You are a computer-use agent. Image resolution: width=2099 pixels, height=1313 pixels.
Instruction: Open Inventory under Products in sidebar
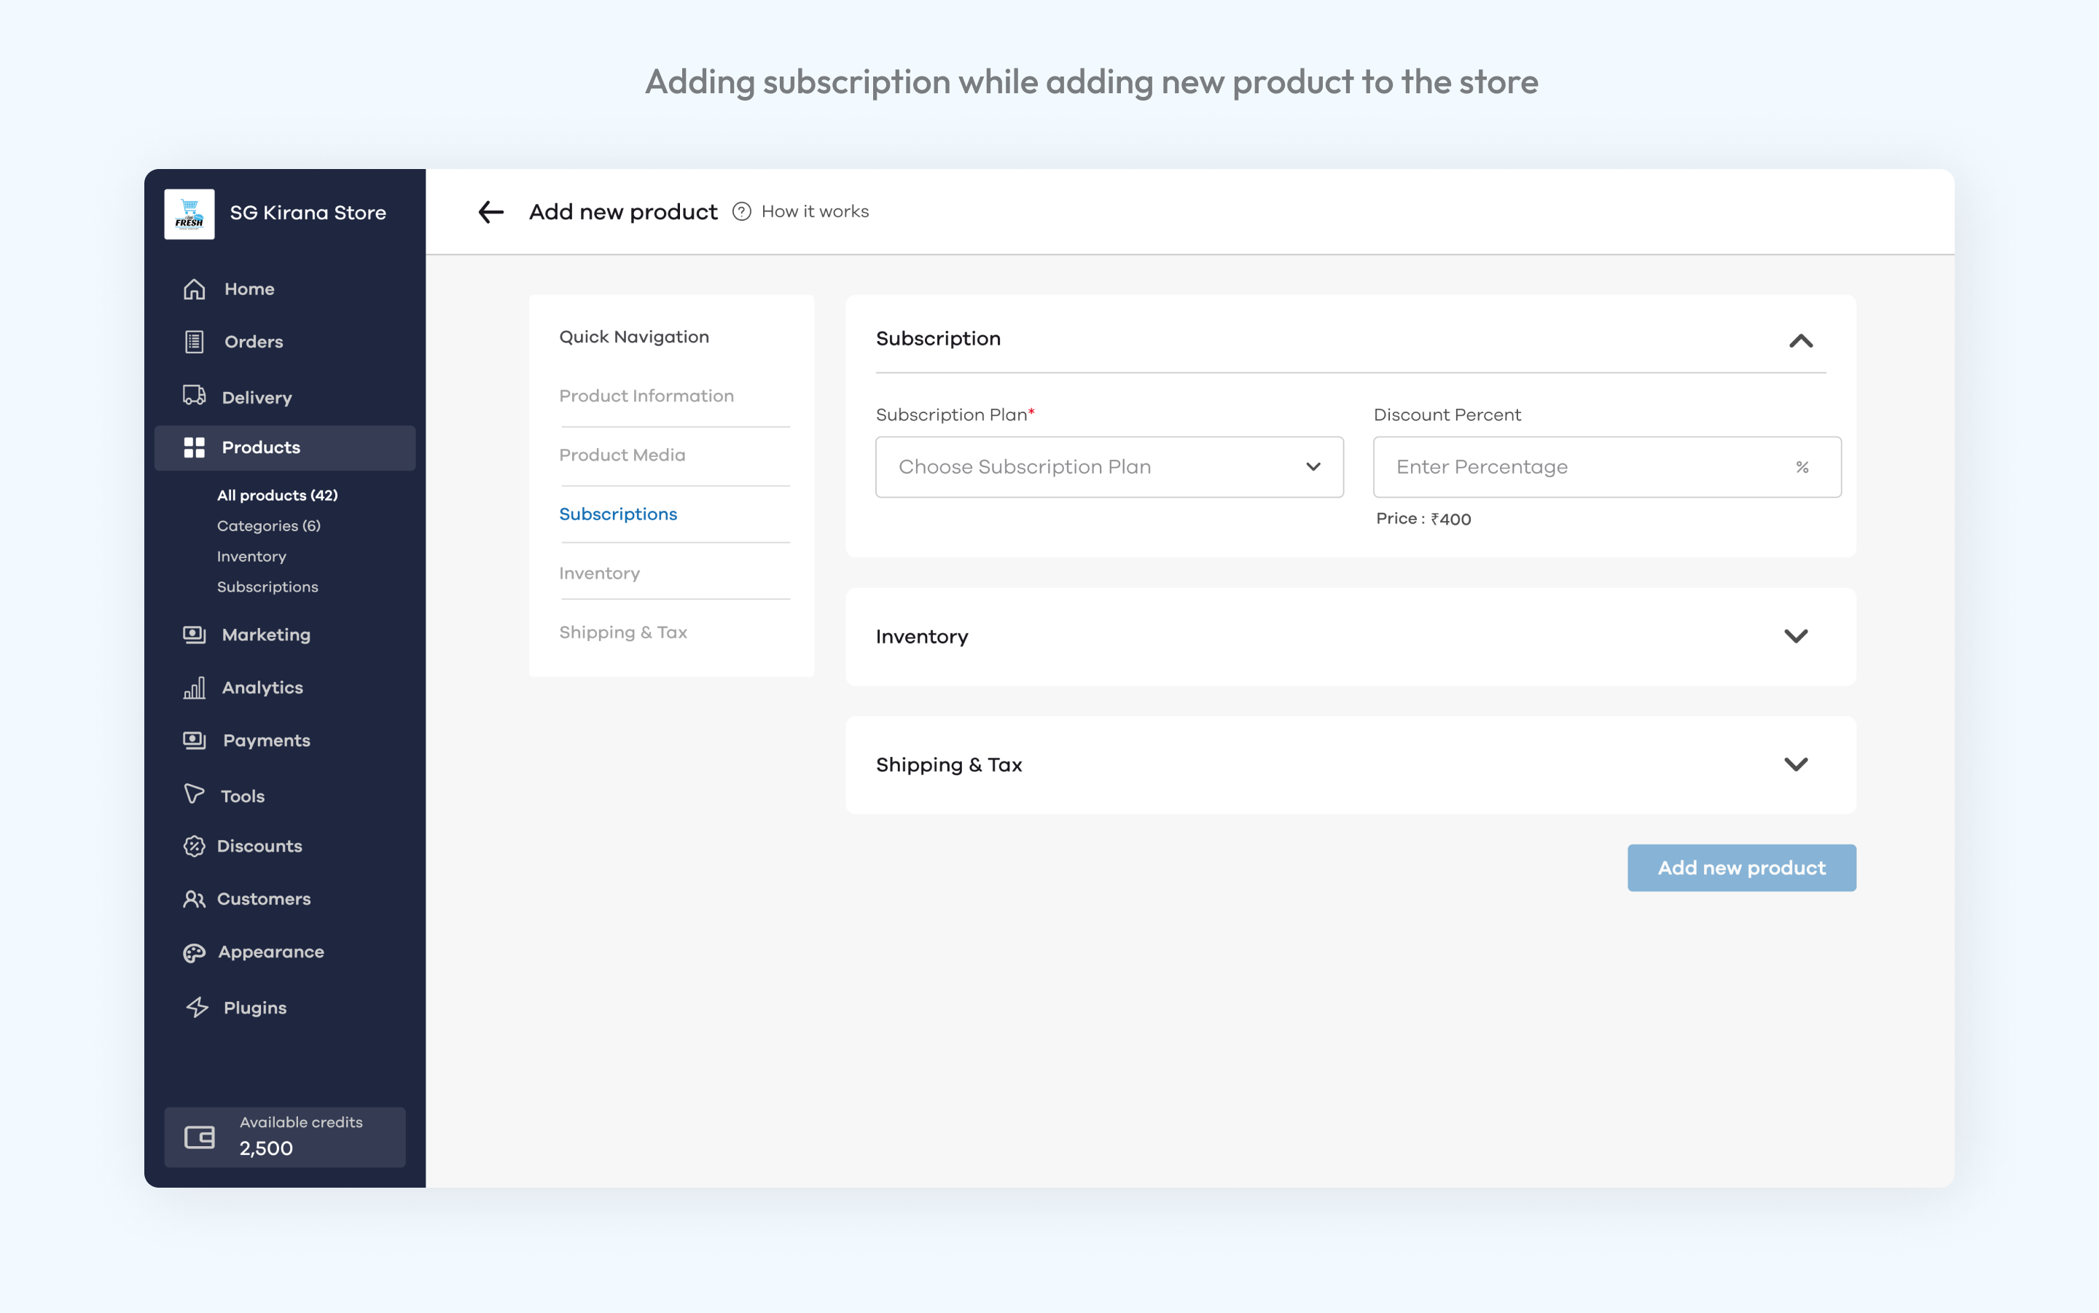pyautogui.click(x=251, y=557)
